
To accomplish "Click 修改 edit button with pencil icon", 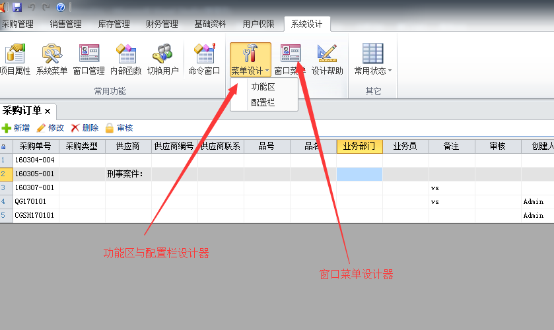I will (x=51, y=128).
